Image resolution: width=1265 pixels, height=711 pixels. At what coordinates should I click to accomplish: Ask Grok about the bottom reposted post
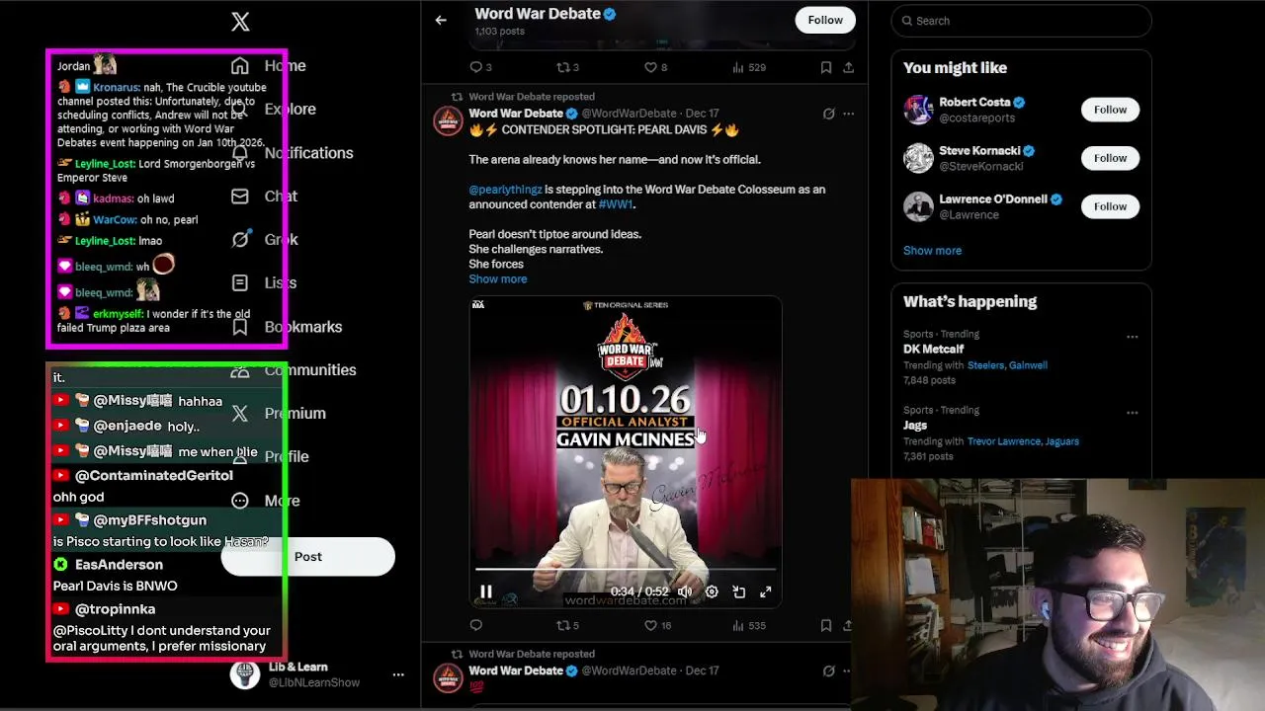click(x=828, y=671)
